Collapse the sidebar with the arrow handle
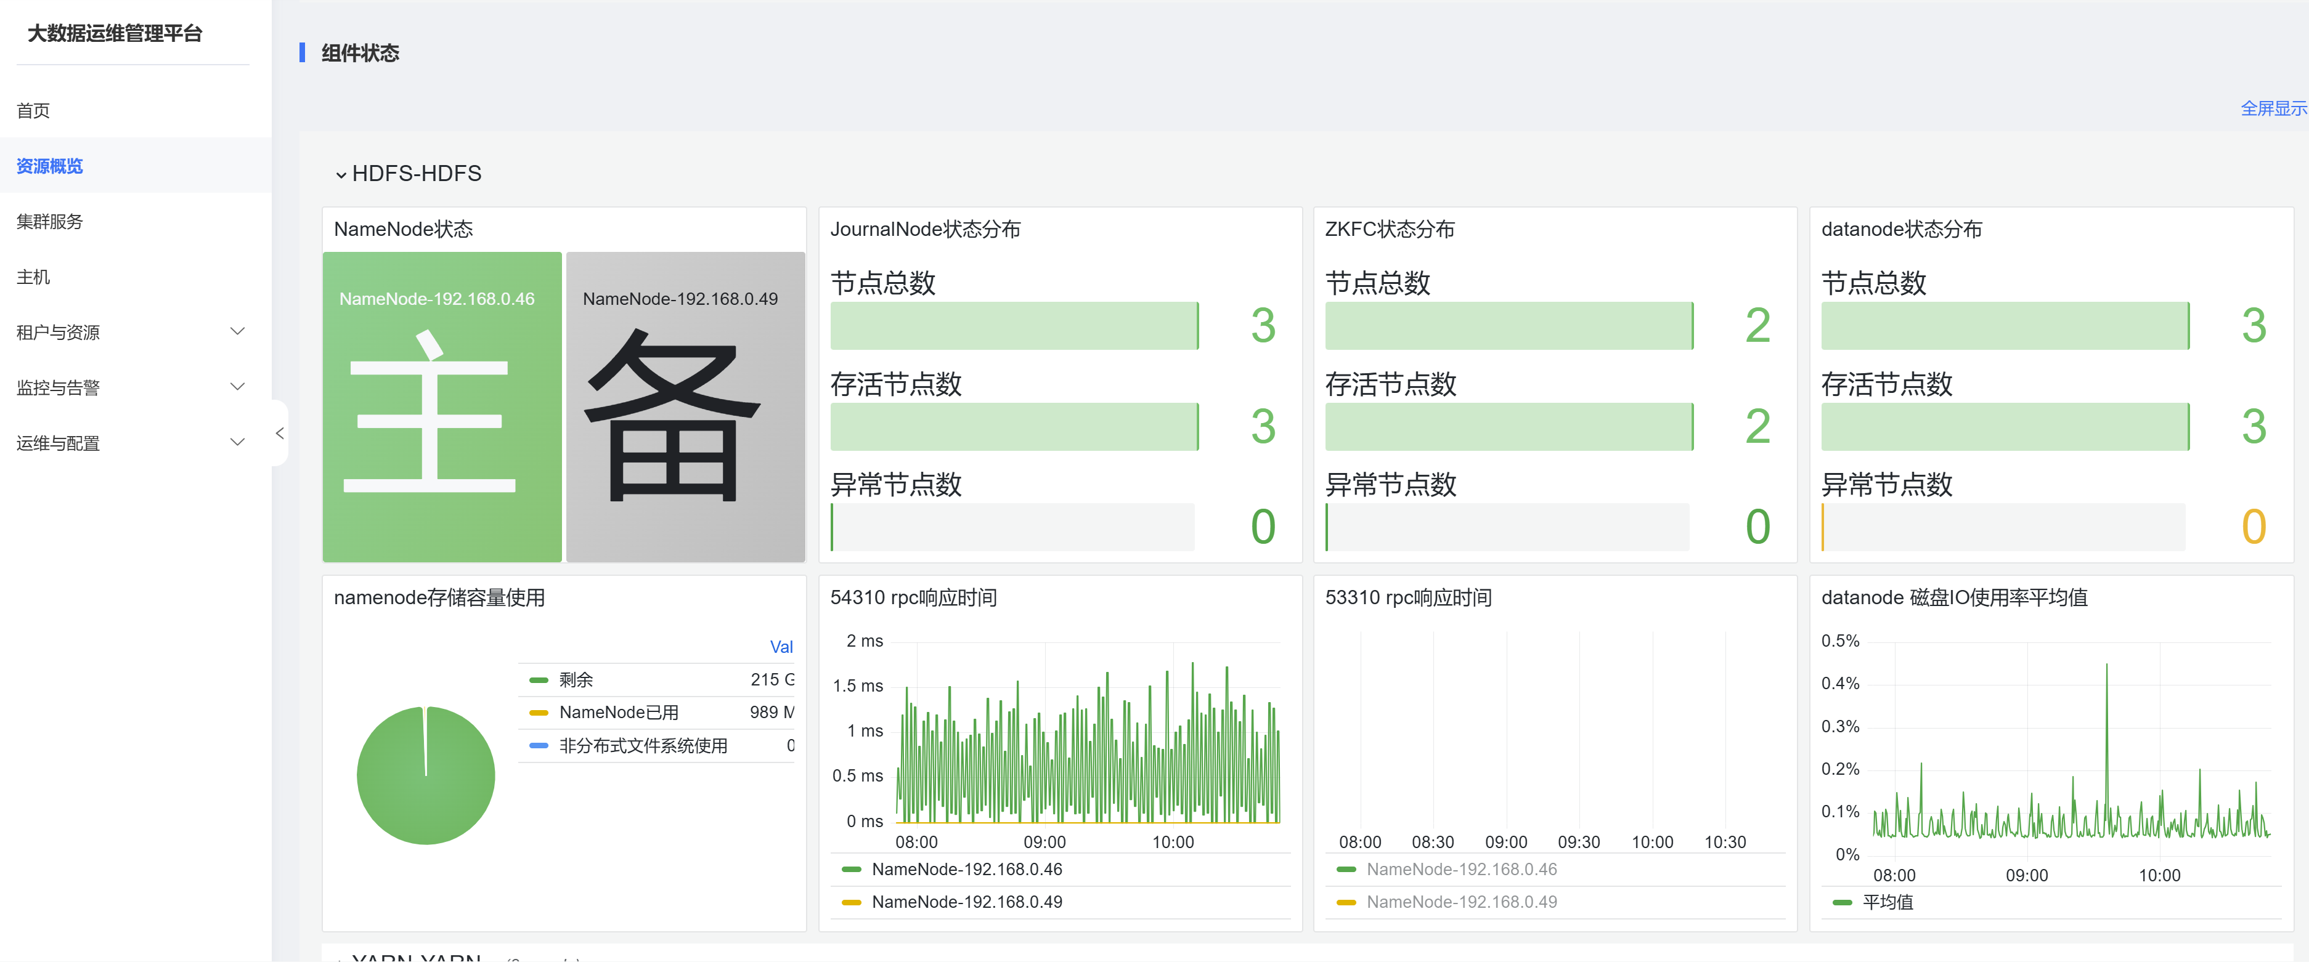The image size is (2309, 962). 280,434
